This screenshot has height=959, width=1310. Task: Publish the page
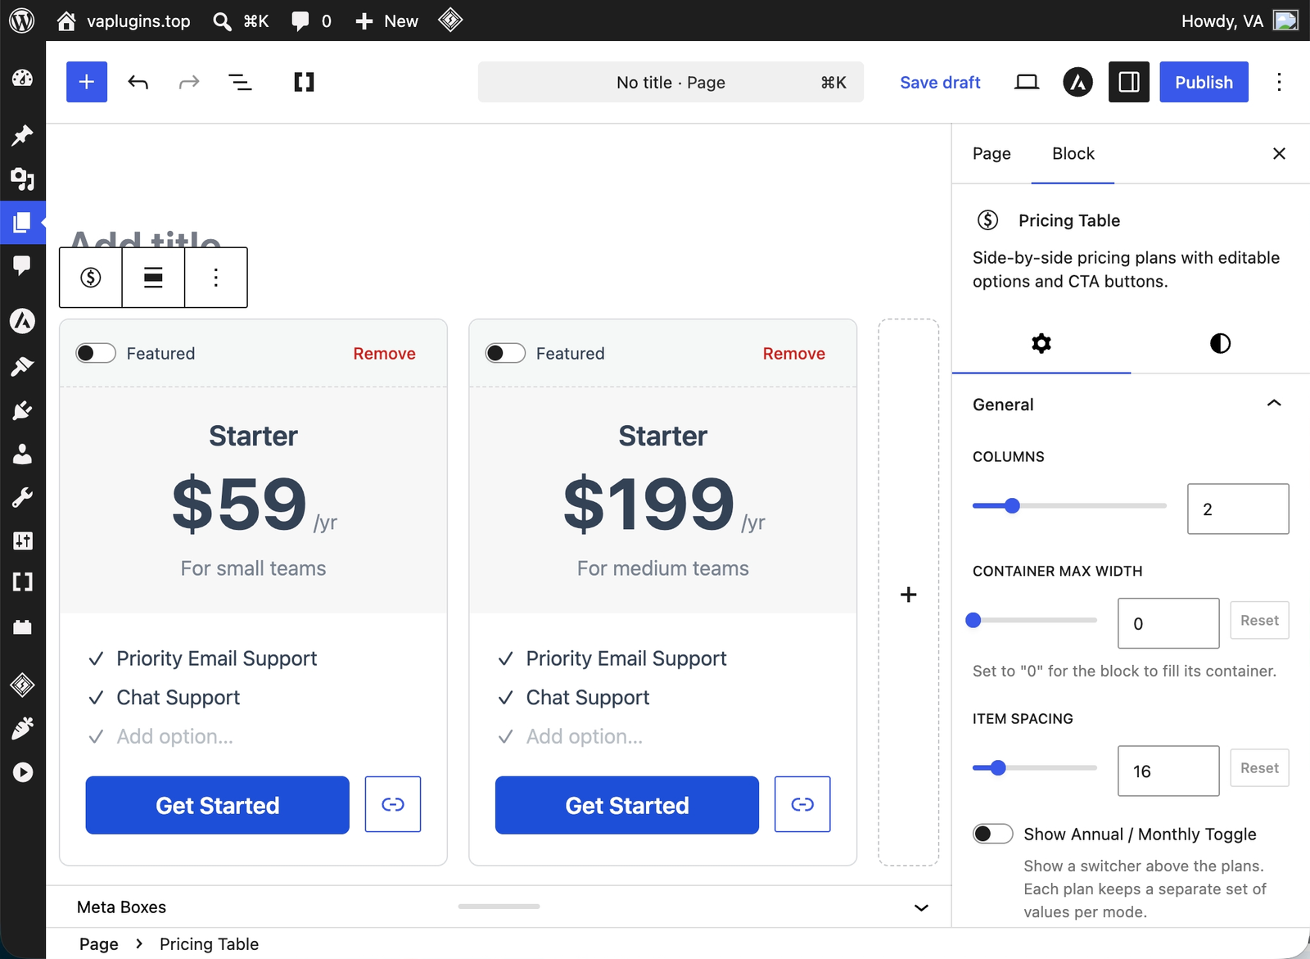tap(1204, 82)
